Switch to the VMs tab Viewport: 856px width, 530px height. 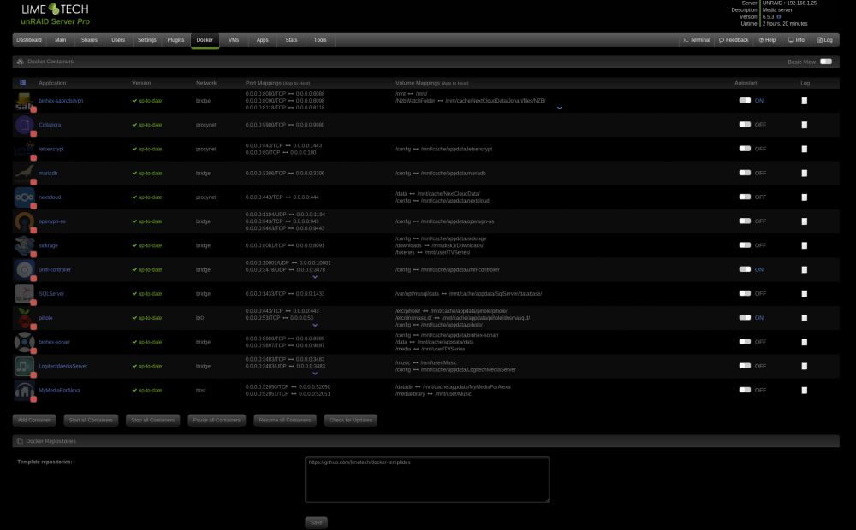coord(234,40)
